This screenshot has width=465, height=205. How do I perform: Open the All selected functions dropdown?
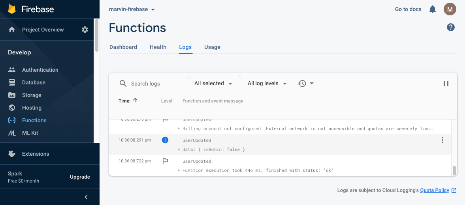[x=213, y=84]
